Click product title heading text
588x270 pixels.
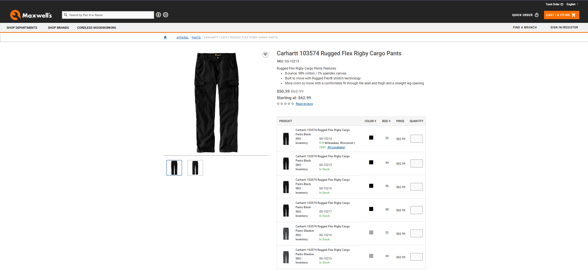point(339,53)
